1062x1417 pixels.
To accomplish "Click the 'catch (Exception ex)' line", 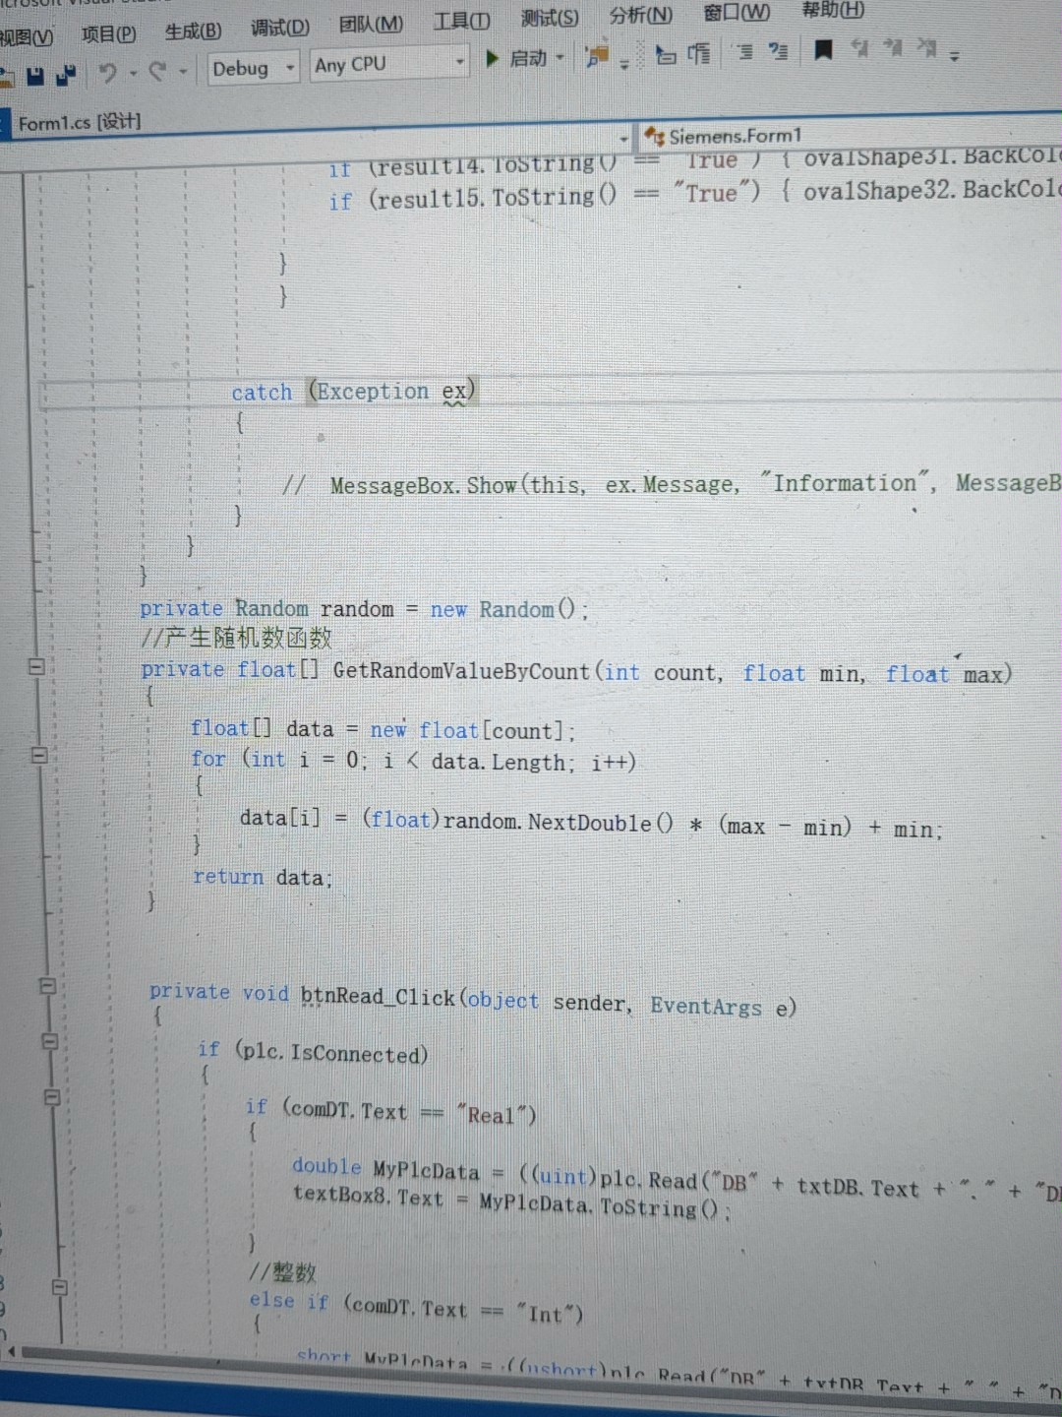I will pos(353,392).
